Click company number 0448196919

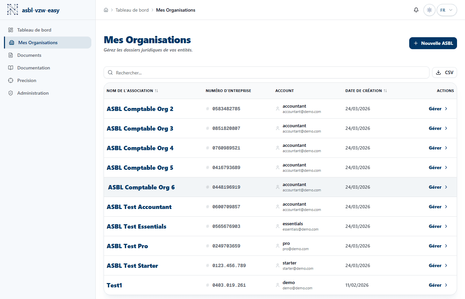226,187
